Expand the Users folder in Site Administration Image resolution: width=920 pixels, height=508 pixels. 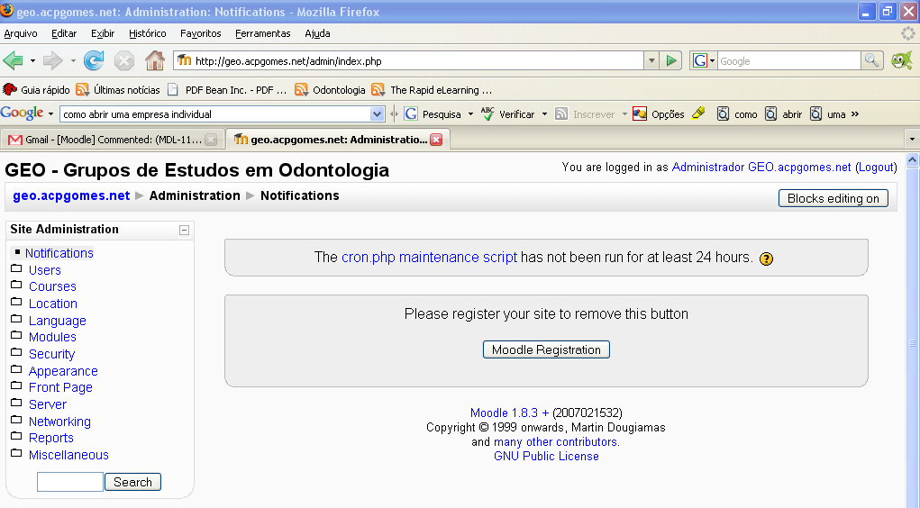(16, 268)
